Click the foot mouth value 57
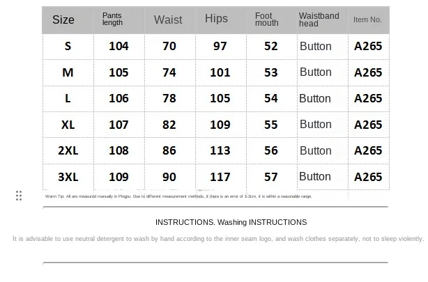The height and width of the screenshot is (282, 428). click(271, 177)
